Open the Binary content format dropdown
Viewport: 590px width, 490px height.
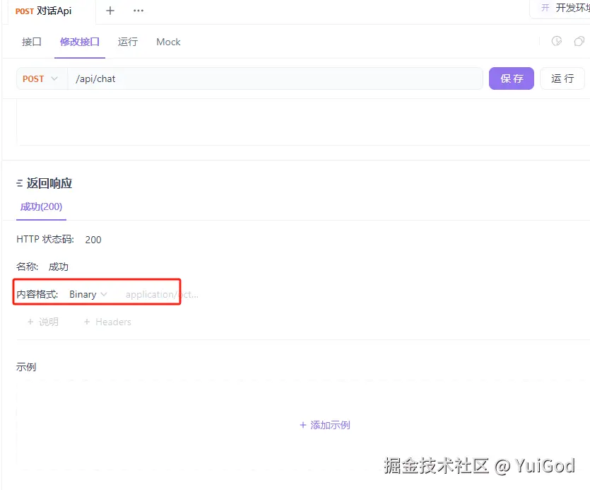88,294
